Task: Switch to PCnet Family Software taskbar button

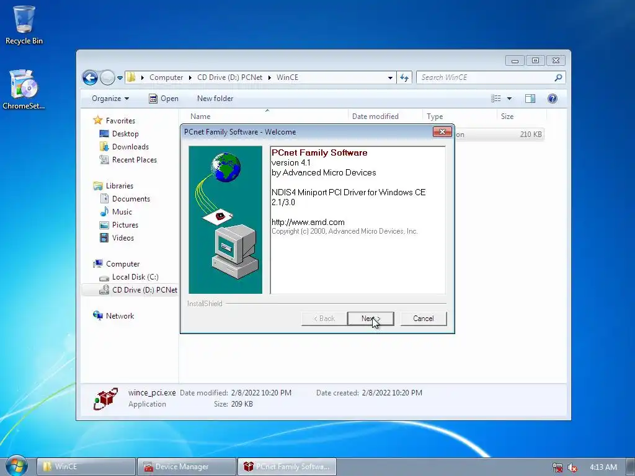Action: [286, 467]
